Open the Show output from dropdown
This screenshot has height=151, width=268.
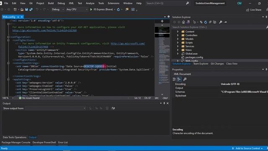pos(56,108)
